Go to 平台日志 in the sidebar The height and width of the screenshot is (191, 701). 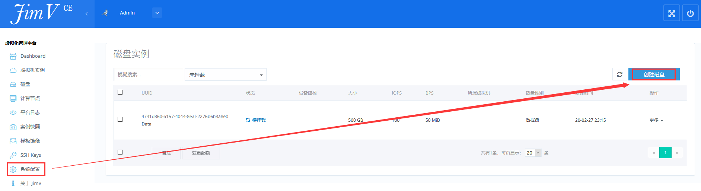pyautogui.click(x=30, y=113)
